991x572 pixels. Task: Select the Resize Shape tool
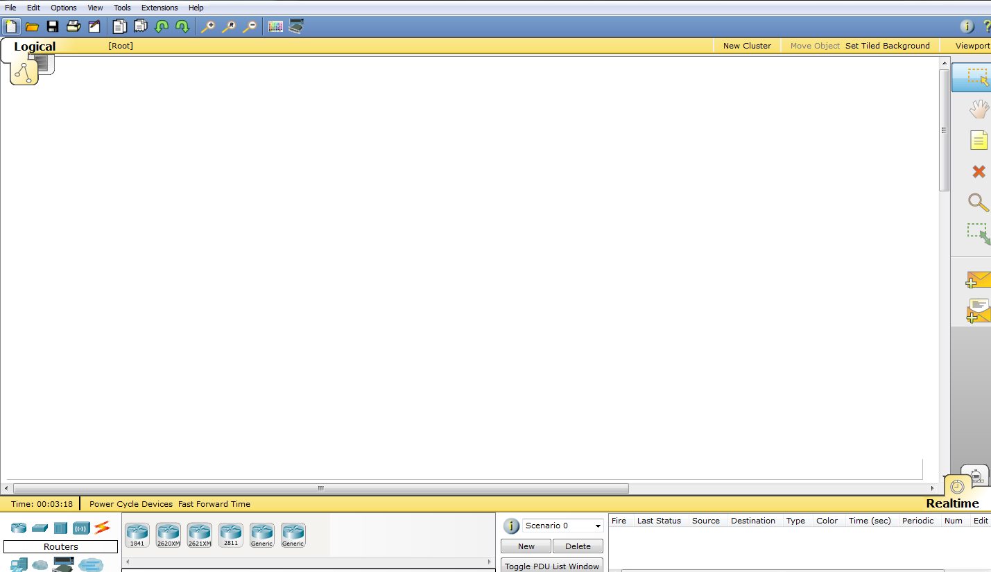click(x=978, y=234)
